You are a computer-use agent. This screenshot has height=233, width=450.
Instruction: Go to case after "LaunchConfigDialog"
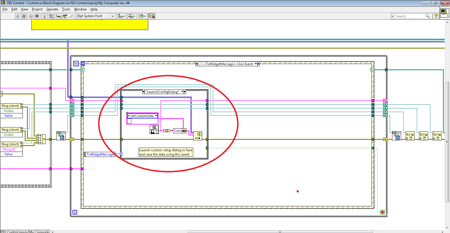(185, 92)
